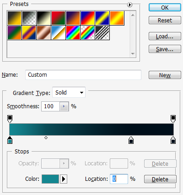Click the OK button
The width and height of the screenshot is (183, 195).
(165, 7)
